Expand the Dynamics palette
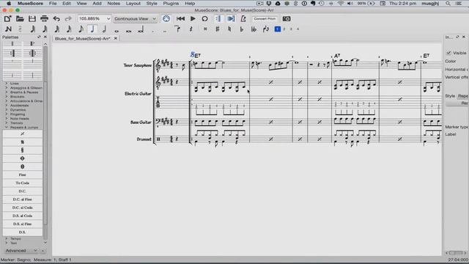469x264 pixels. pyautogui.click(x=18, y=110)
